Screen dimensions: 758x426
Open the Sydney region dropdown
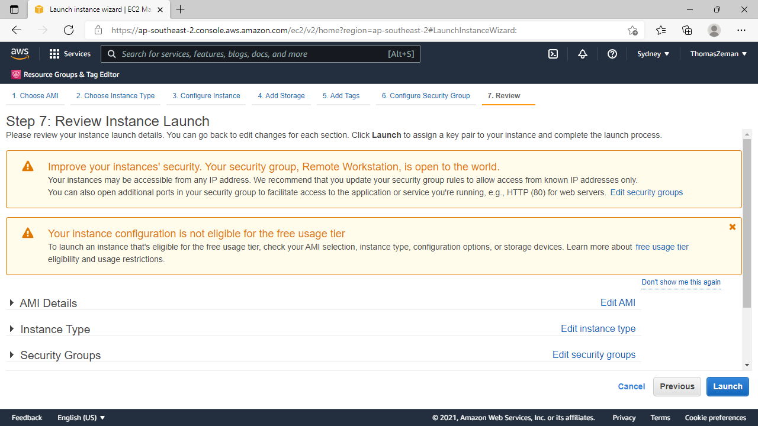click(x=653, y=54)
